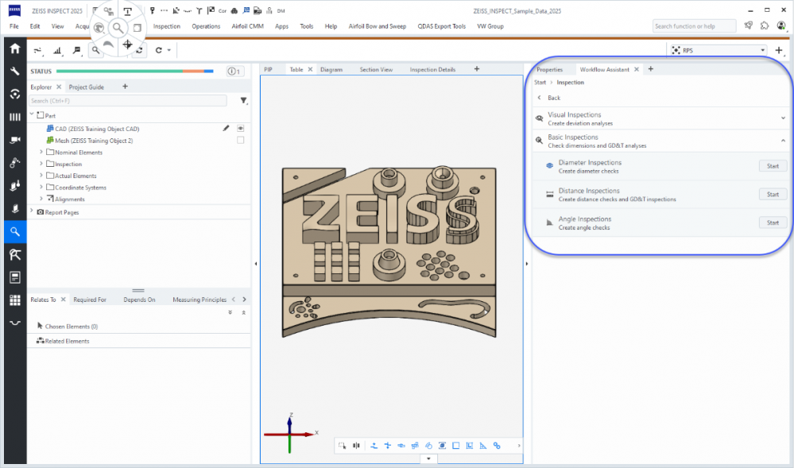Open the wrench setup workspace icon
Viewport: 794px width, 468px height.
[14, 72]
